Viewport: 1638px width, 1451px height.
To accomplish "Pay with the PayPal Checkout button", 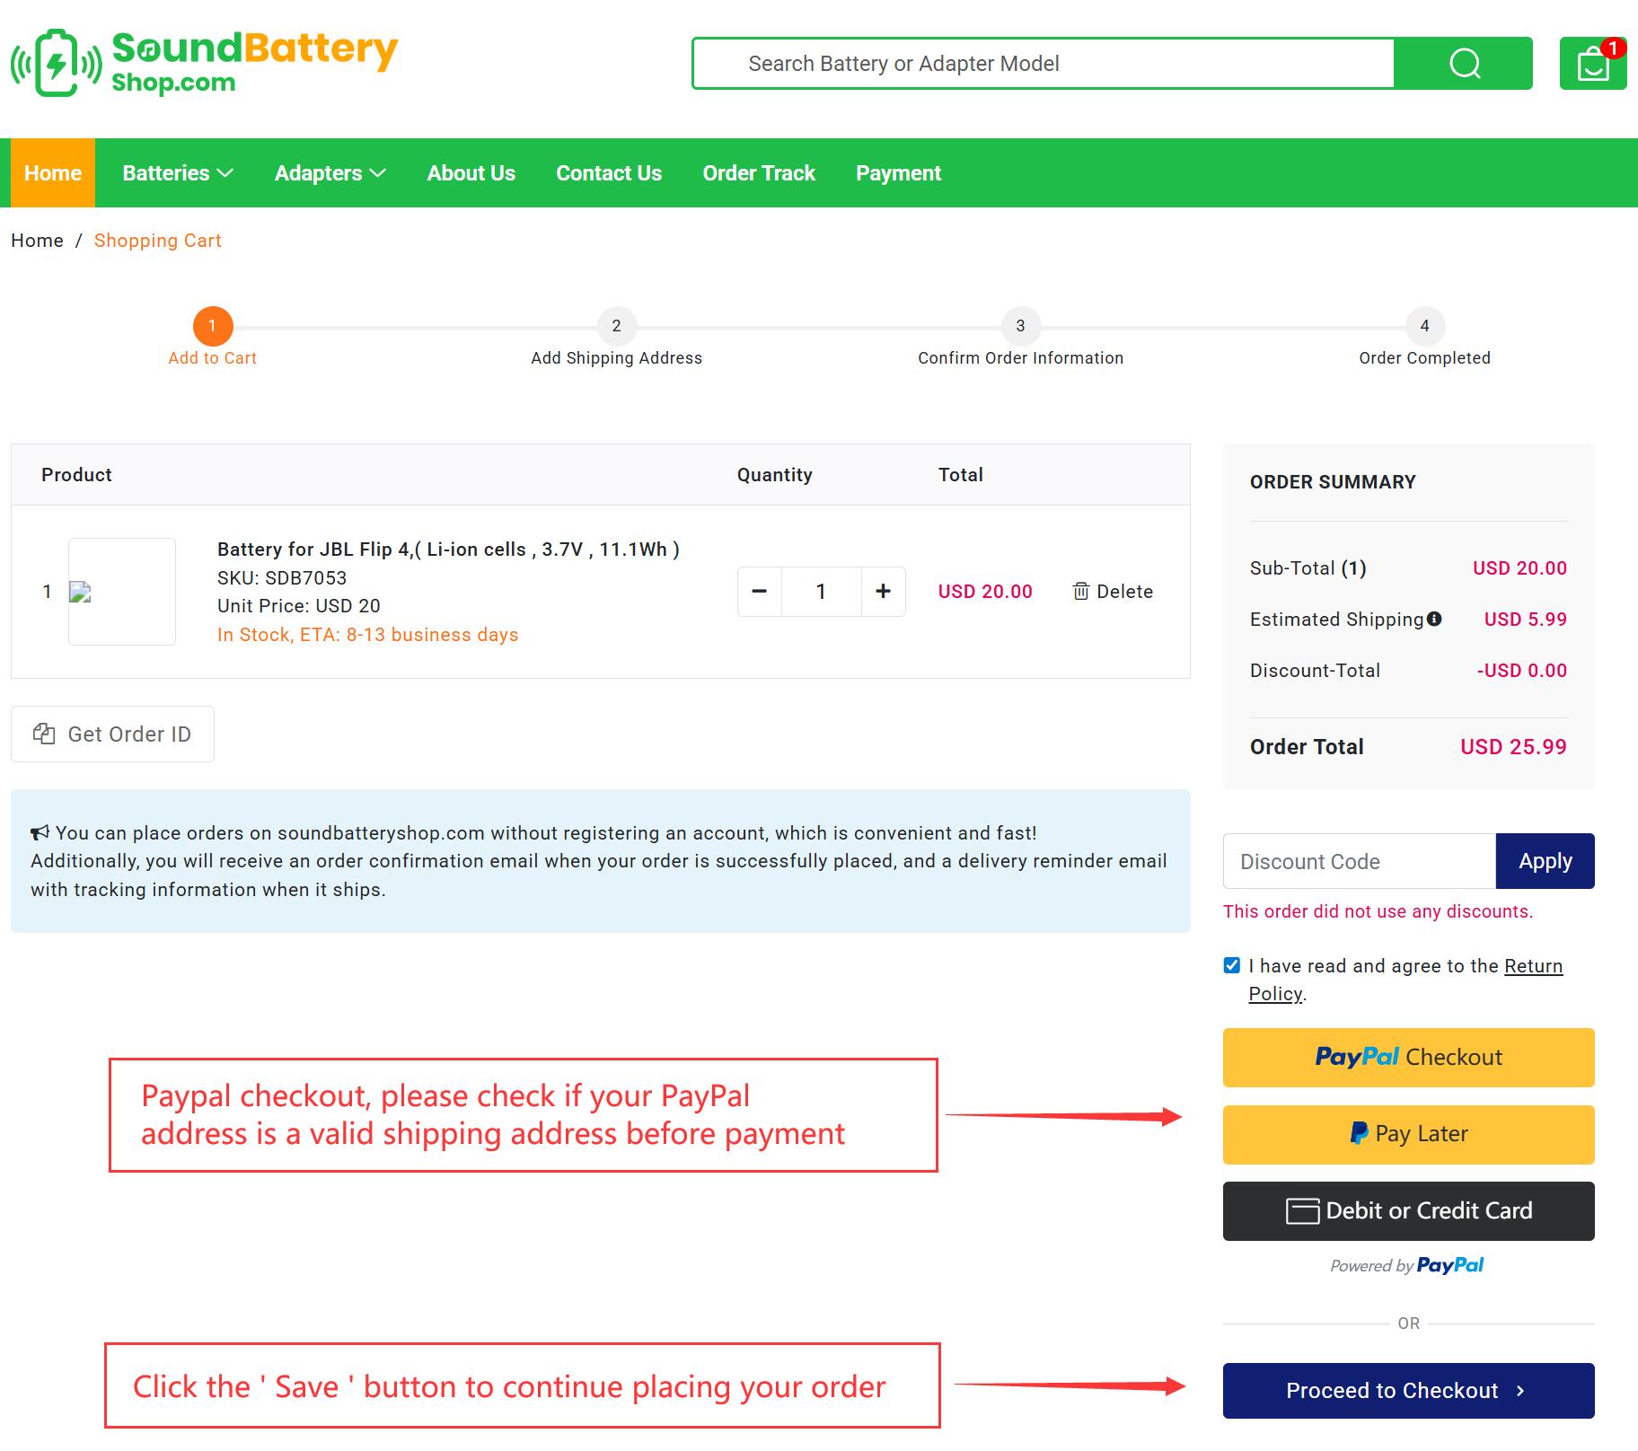I will (1408, 1058).
